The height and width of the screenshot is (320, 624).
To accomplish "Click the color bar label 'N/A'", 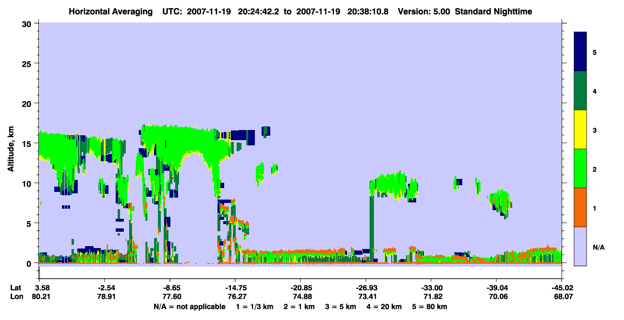I will point(598,247).
